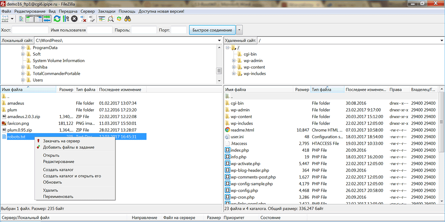This screenshot has height=222, width=445.
Task: Toggle the transfer queue display
Action: [x=47, y=19]
